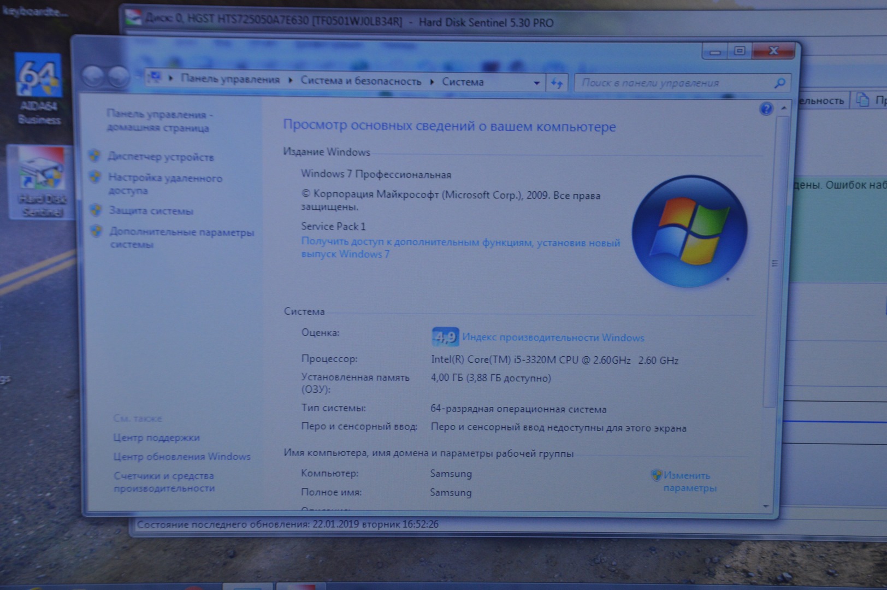Open Дополнительные параметры системы link
887x590 pixels.
(181, 238)
